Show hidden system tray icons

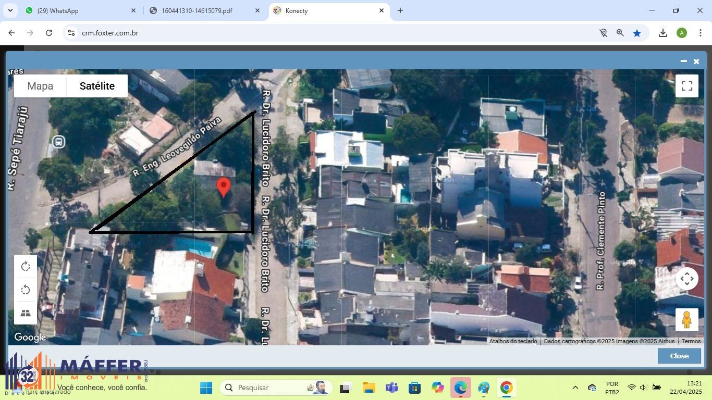point(575,387)
